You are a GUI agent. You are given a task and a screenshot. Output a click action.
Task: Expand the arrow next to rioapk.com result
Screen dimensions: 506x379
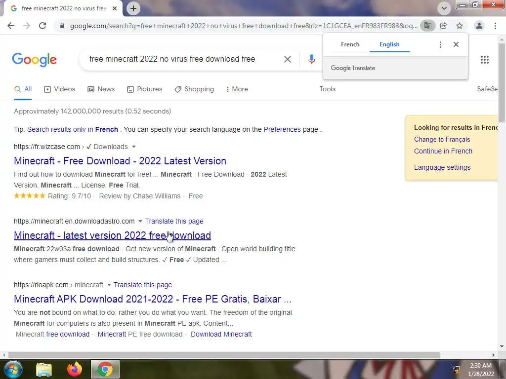coord(109,285)
